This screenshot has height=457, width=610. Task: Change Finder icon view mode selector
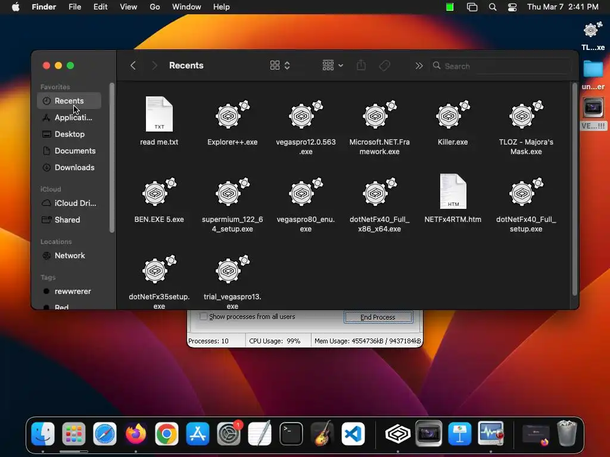[280, 65]
